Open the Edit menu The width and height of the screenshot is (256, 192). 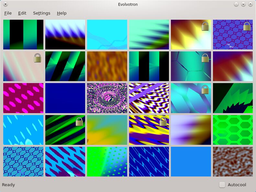(x=22, y=13)
